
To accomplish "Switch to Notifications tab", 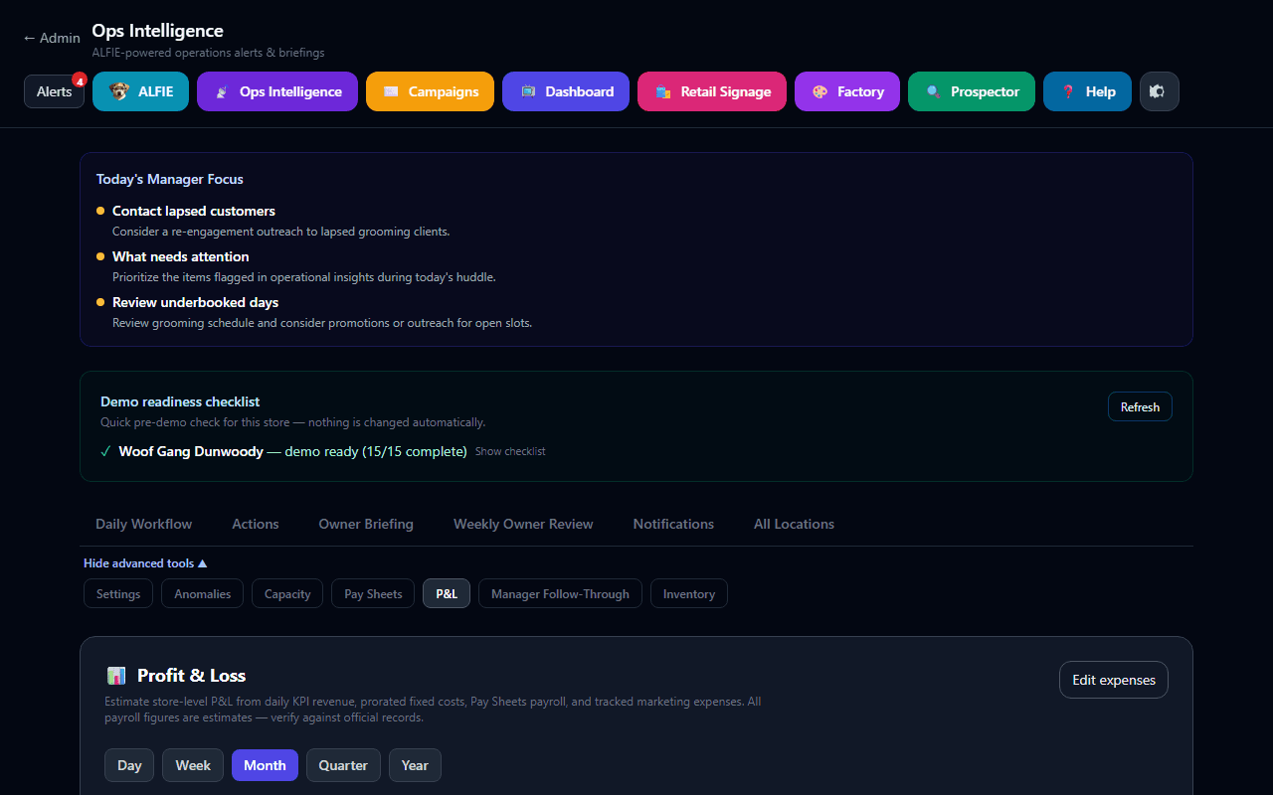I will (x=673, y=524).
